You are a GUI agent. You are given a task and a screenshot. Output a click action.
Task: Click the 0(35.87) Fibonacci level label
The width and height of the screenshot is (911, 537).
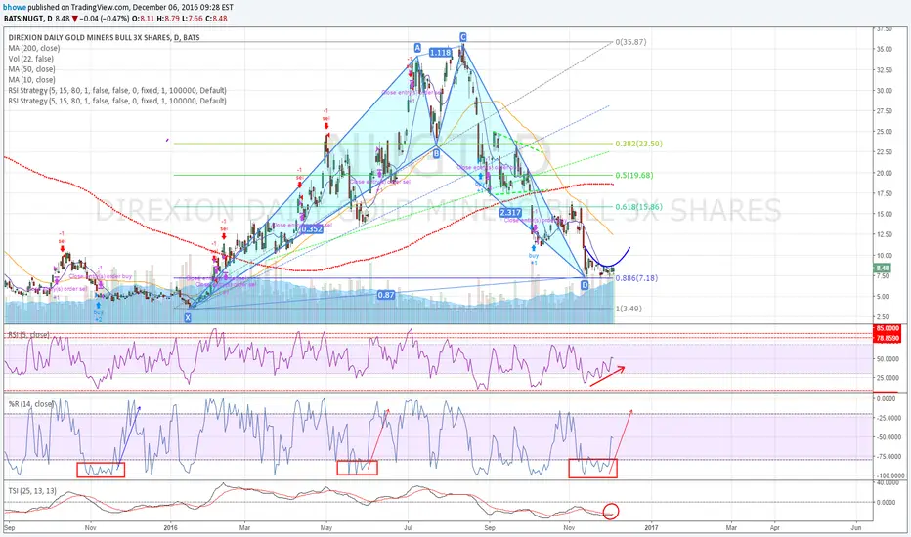(x=631, y=42)
